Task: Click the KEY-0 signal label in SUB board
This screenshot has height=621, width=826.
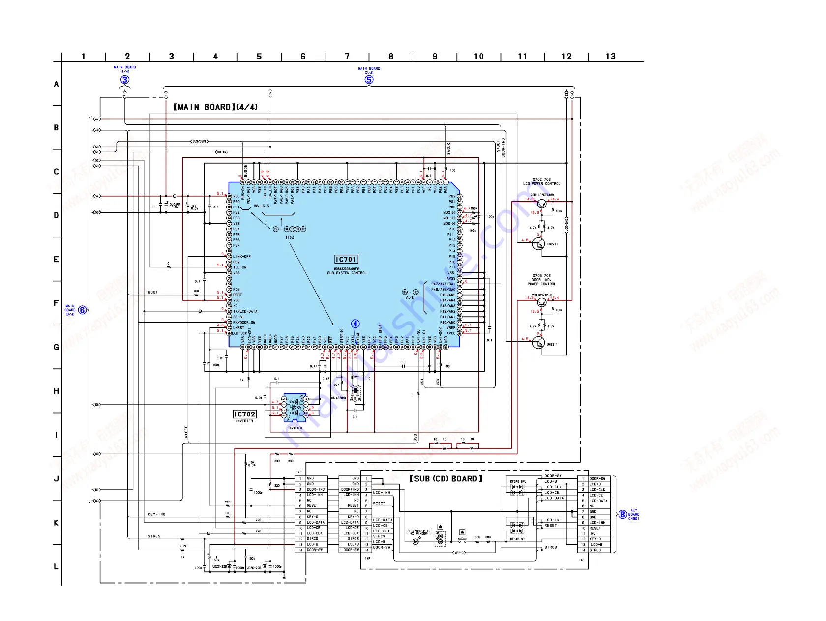Action: pos(460,553)
